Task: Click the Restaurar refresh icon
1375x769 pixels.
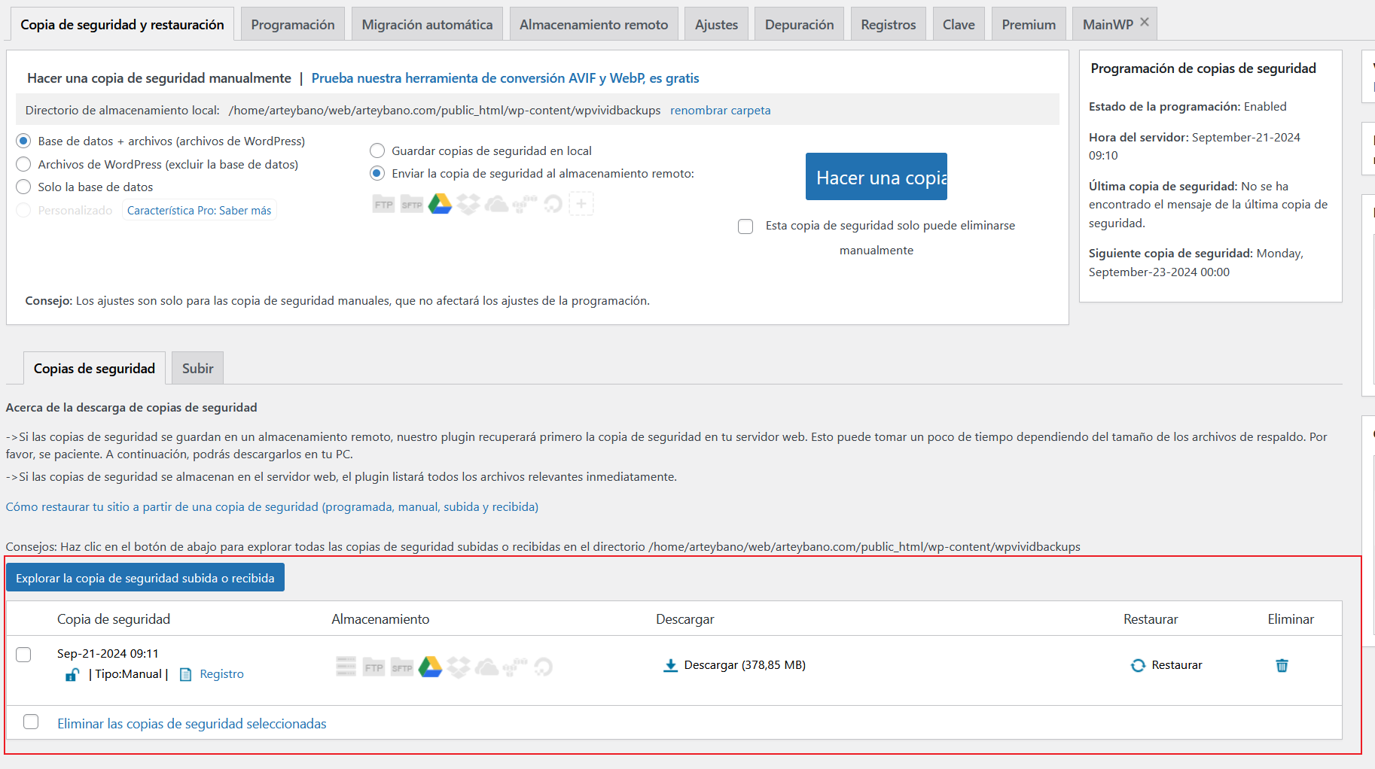Action: [1138, 665]
